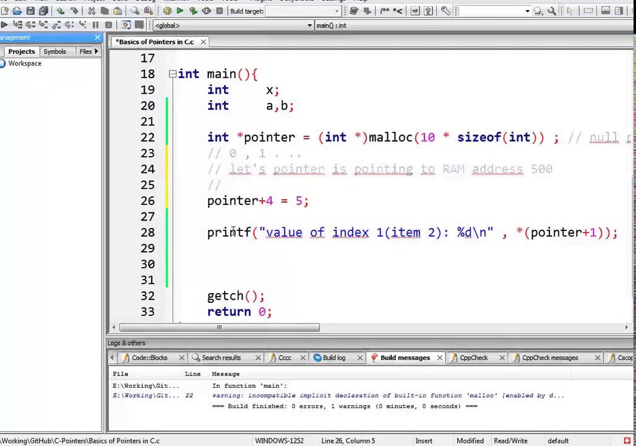Click the Run to cursor debug icon
Screen dimensions: 636x446
tap(17, 25)
